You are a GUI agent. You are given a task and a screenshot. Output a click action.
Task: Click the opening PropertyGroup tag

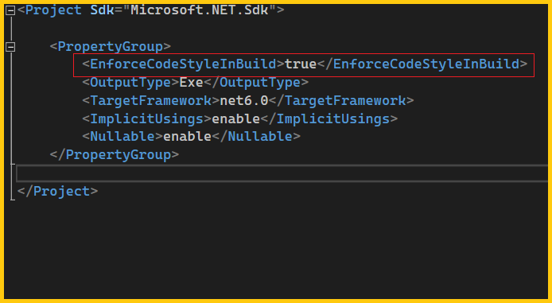click(x=111, y=46)
